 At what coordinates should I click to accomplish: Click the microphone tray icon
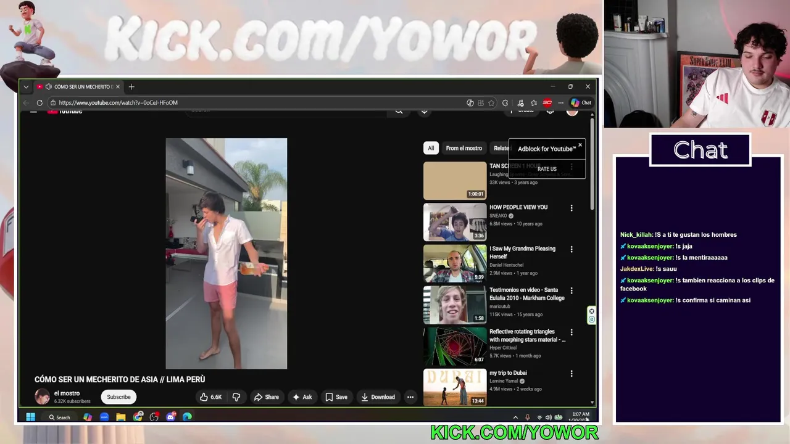click(x=527, y=417)
